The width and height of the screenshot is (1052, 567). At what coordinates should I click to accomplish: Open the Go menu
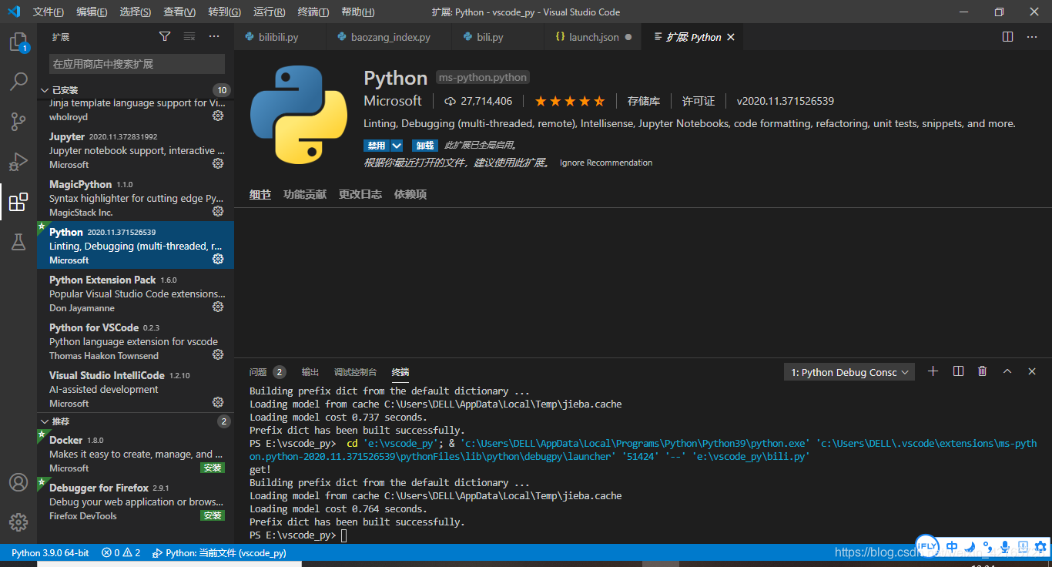coord(224,12)
